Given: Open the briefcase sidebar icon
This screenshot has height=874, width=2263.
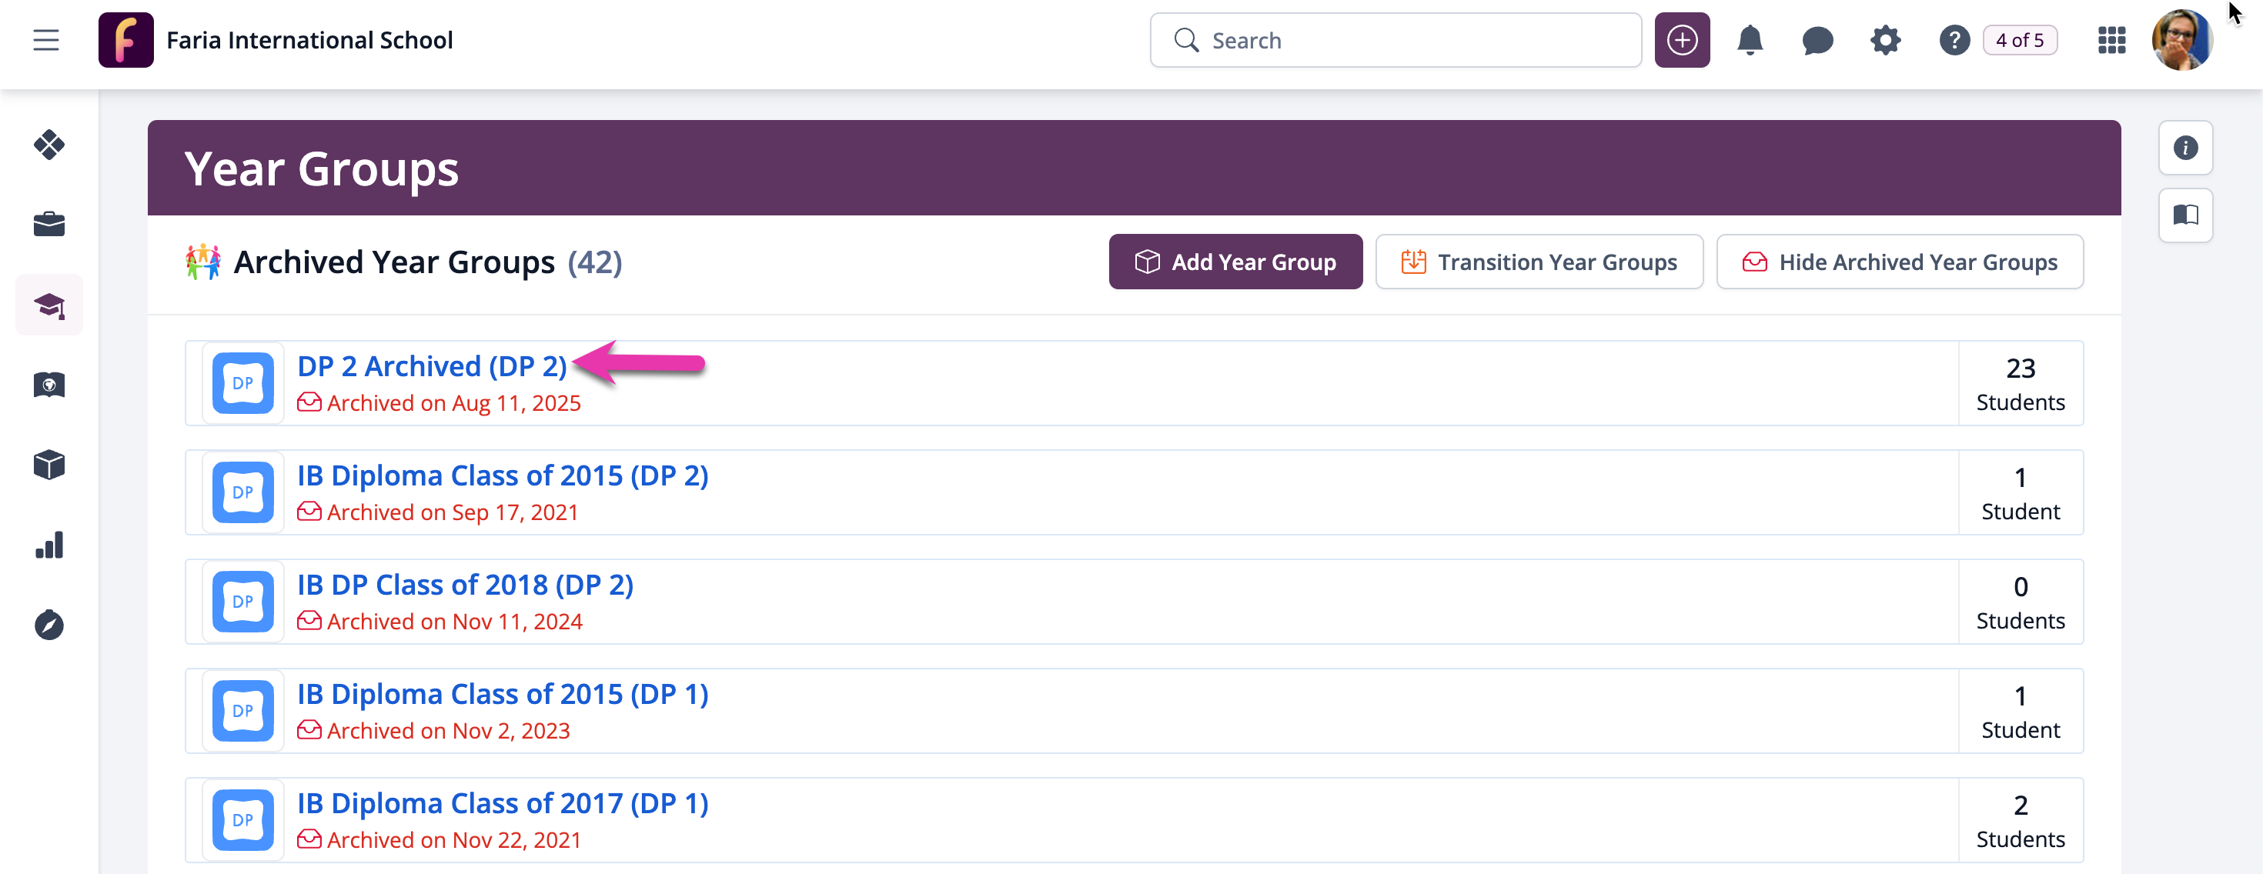Looking at the screenshot, I should [49, 224].
